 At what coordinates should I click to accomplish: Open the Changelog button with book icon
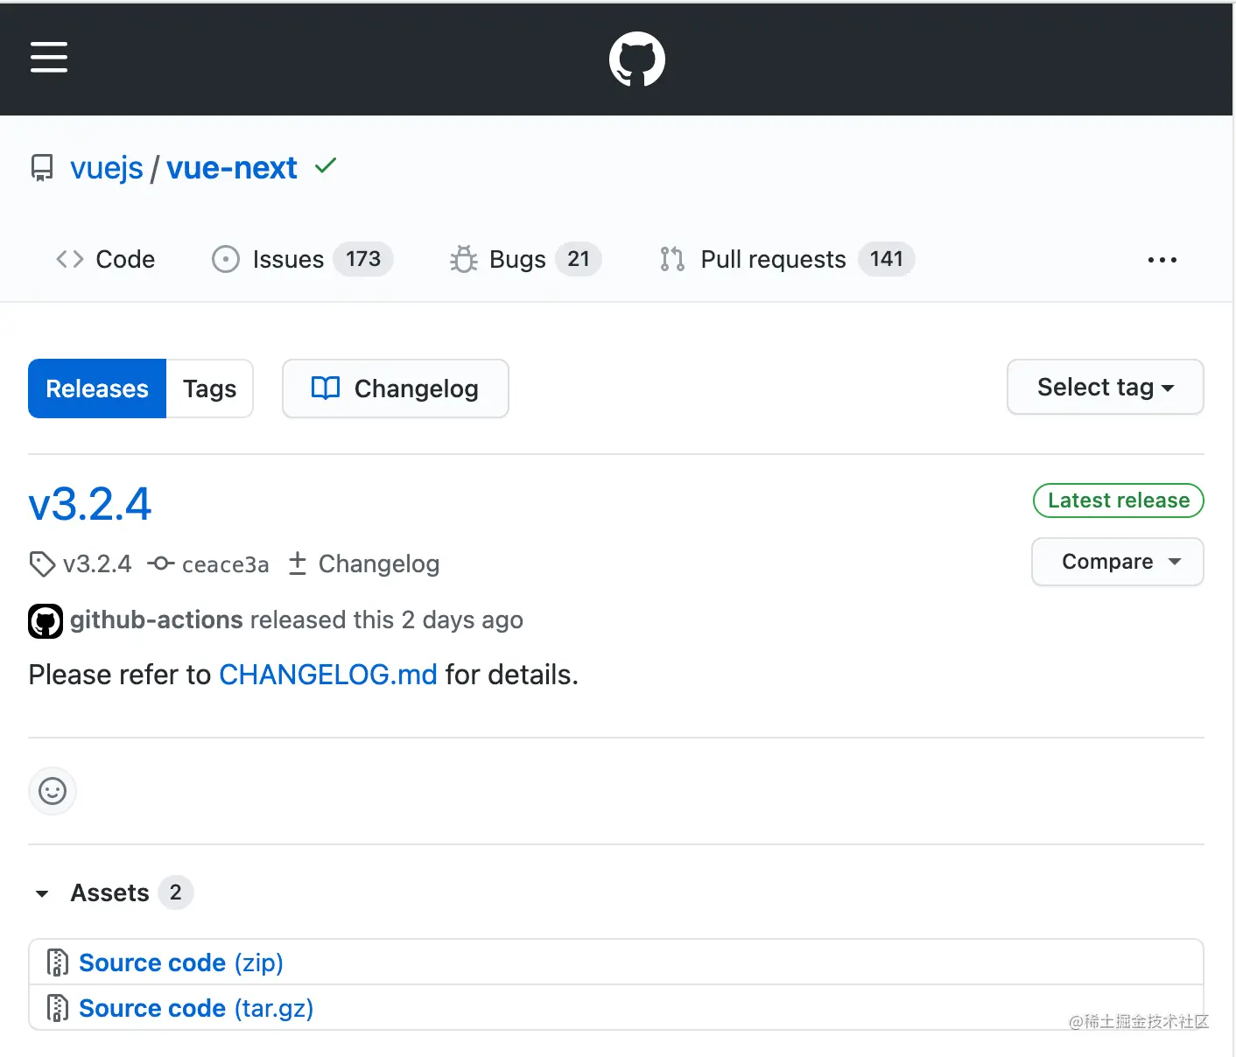[x=396, y=388]
